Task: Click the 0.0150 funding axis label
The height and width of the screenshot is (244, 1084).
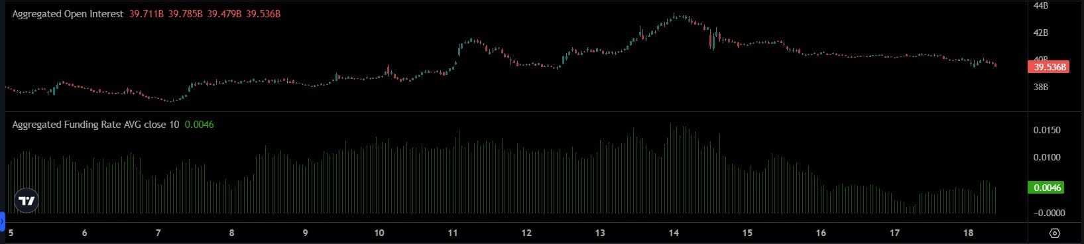Action: [x=1047, y=130]
